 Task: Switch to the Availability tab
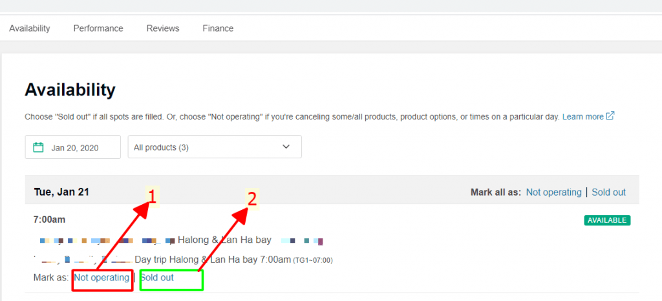click(x=30, y=28)
